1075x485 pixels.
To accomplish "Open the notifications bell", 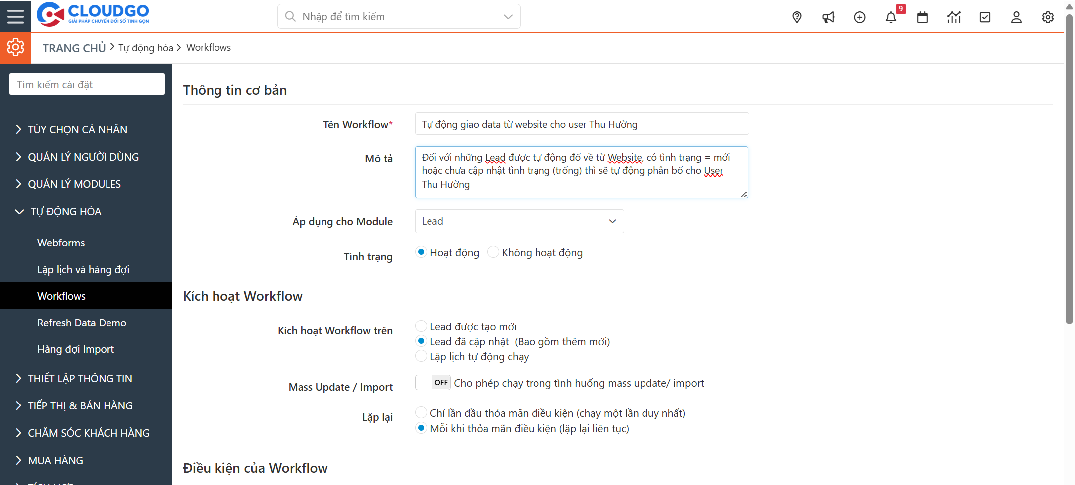I will click(891, 17).
